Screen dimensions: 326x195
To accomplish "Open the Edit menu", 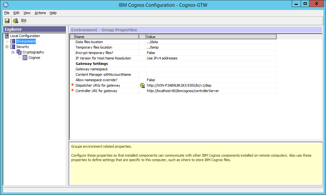I will coord(16,13).
